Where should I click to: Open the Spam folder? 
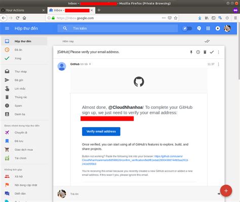click(x=24, y=106)
